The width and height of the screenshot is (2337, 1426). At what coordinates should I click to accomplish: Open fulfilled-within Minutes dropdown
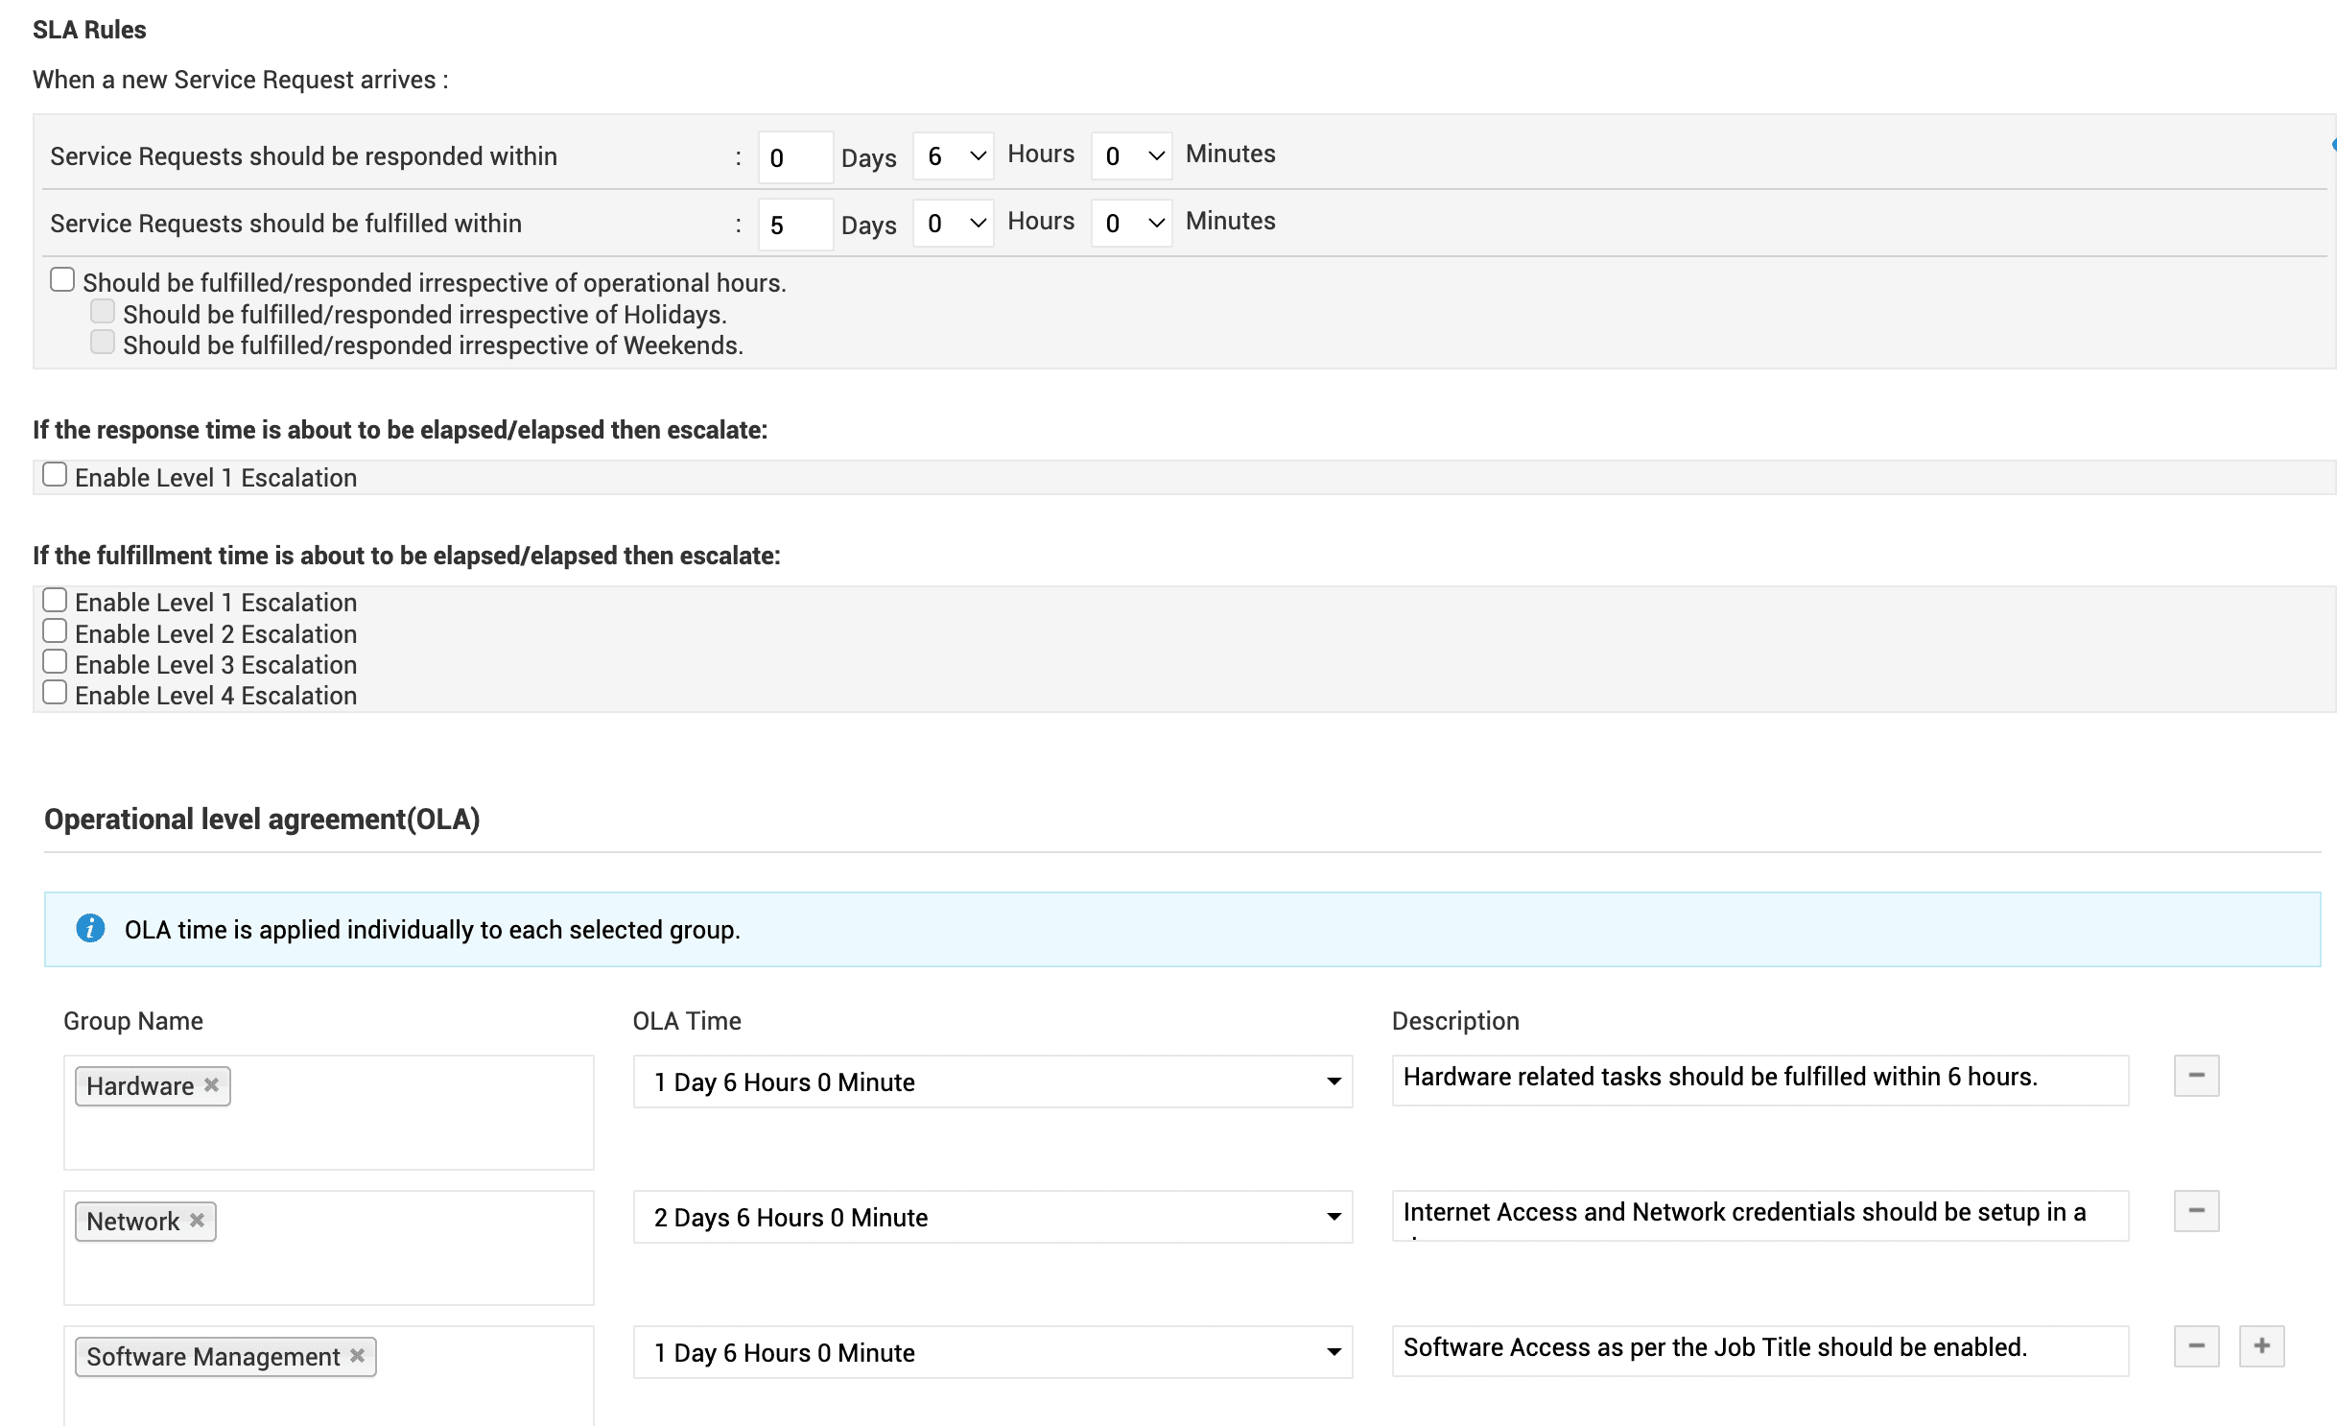[x=1131, y=223]
